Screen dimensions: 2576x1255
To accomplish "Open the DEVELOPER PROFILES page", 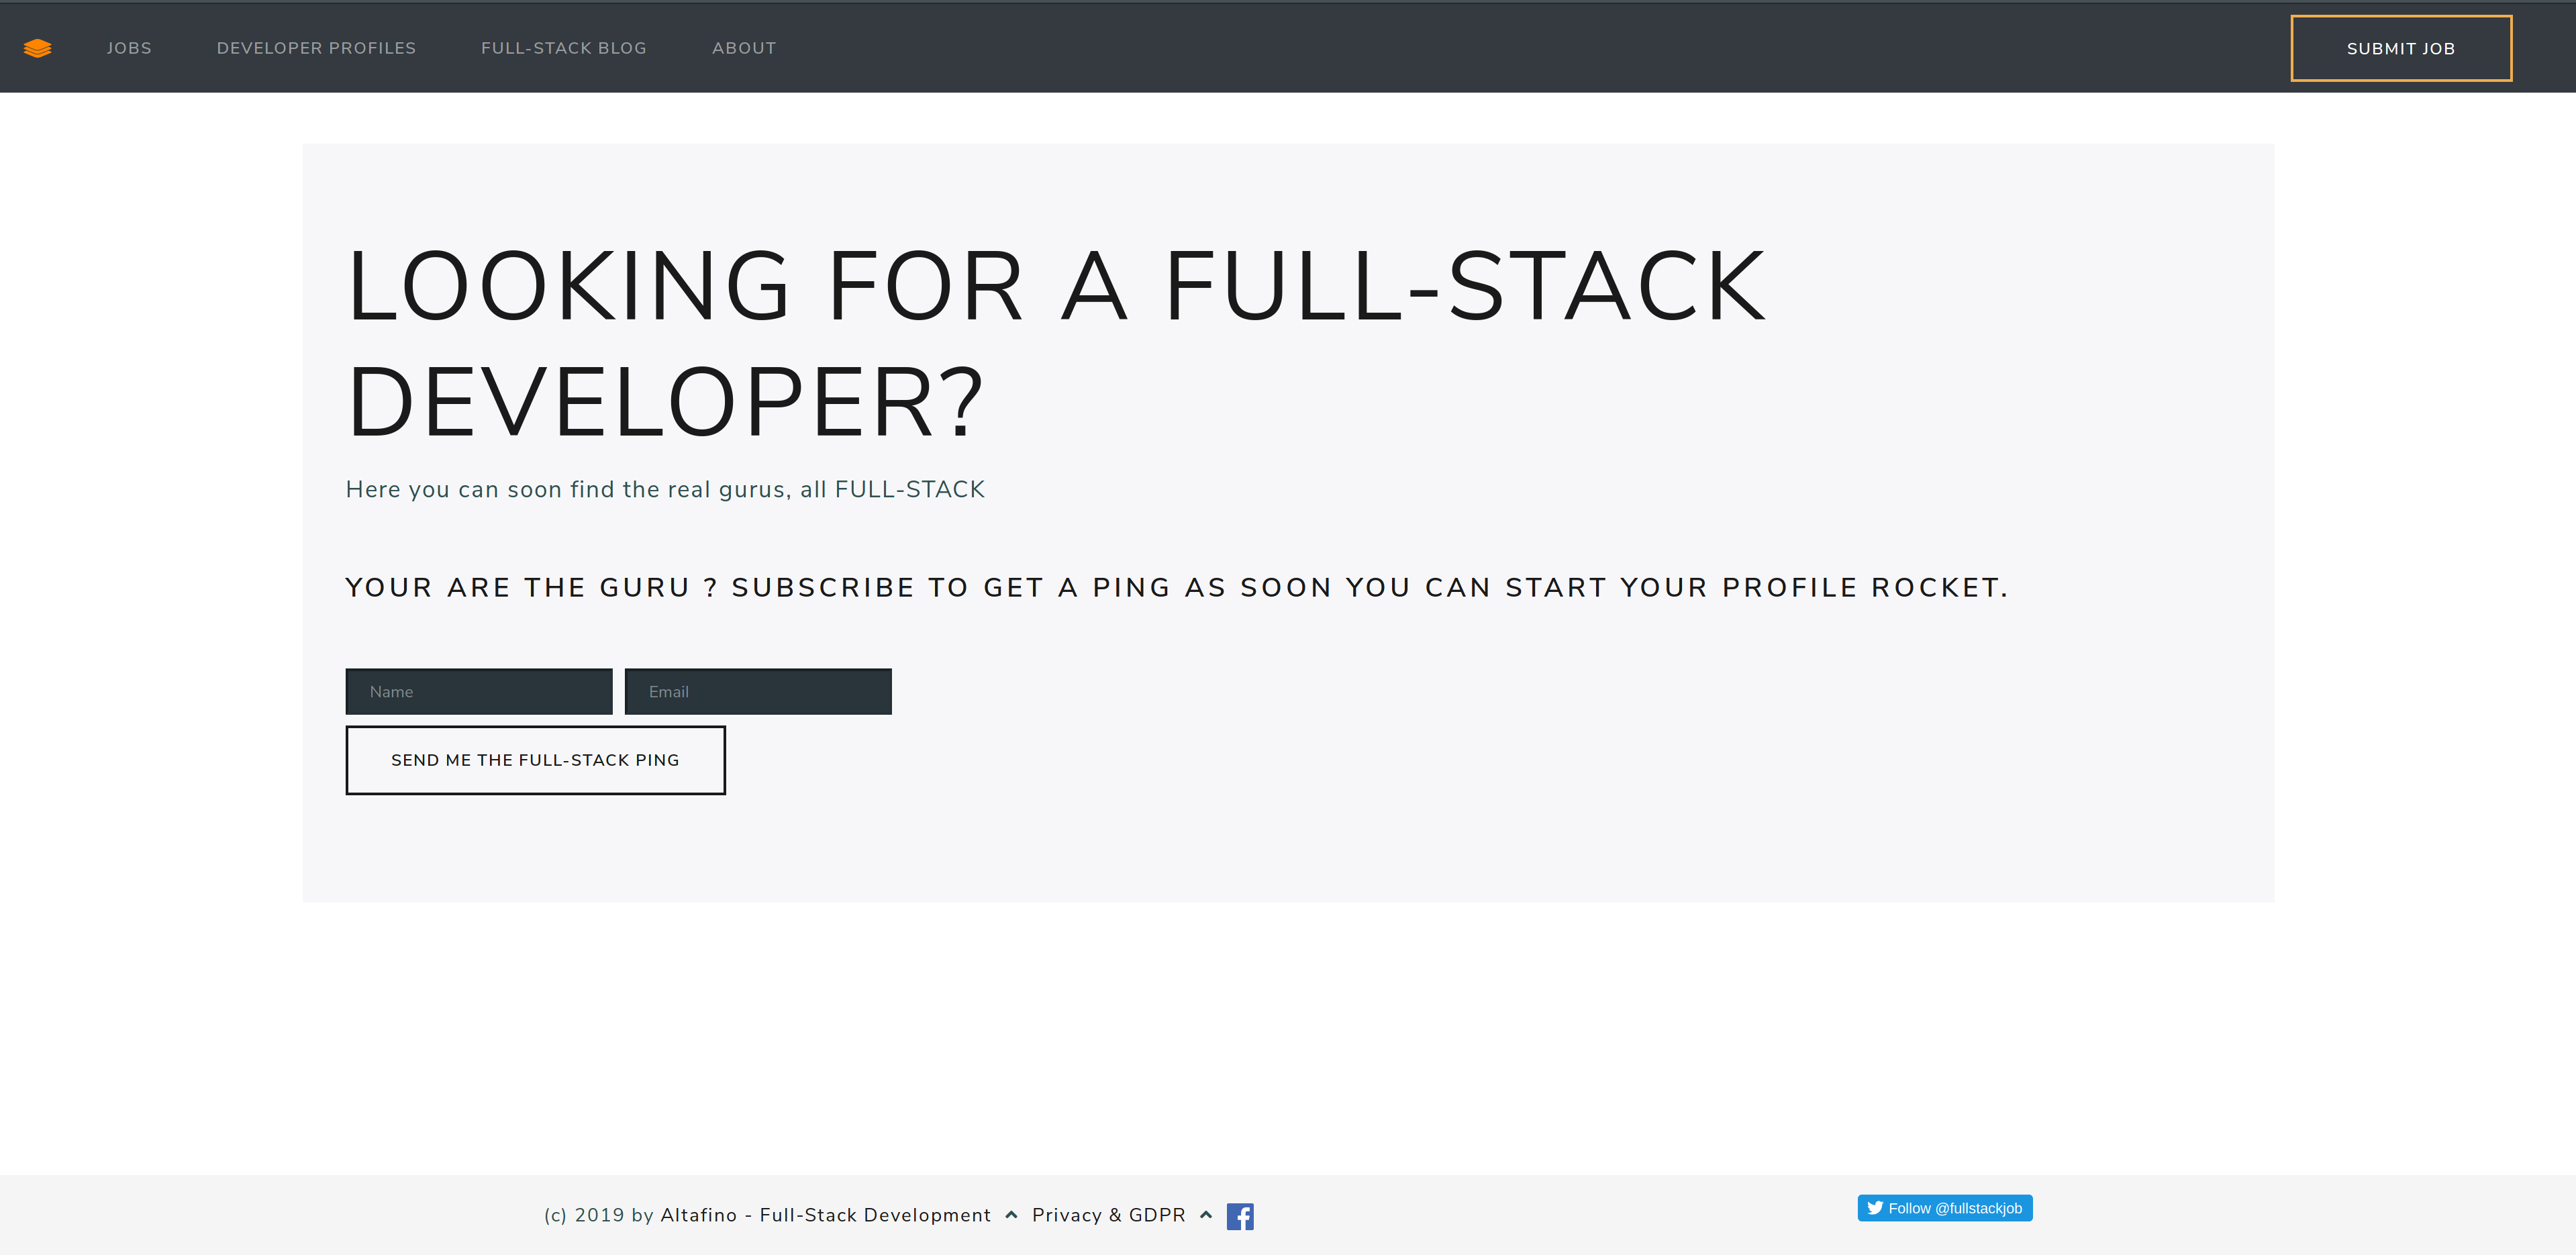I will point(316,47).
